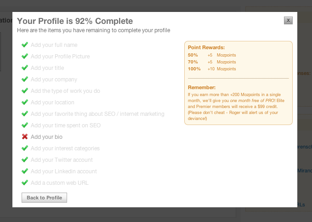Click Add your company item

point(54,80)
